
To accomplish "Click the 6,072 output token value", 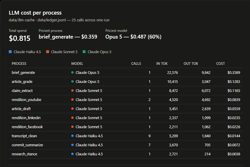I will click(206, 91).
